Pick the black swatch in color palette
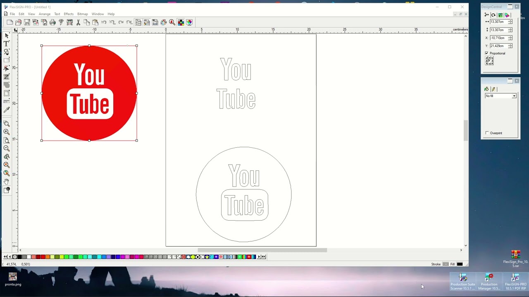Viewport: 529px width, 297px height. click(19, 257)
